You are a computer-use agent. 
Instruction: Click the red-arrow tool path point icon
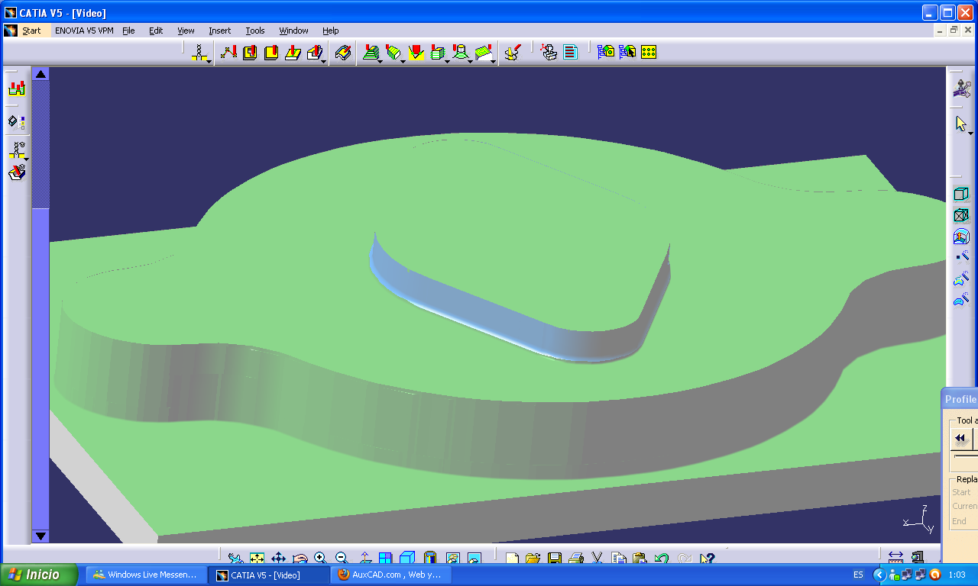pos(228,52)
